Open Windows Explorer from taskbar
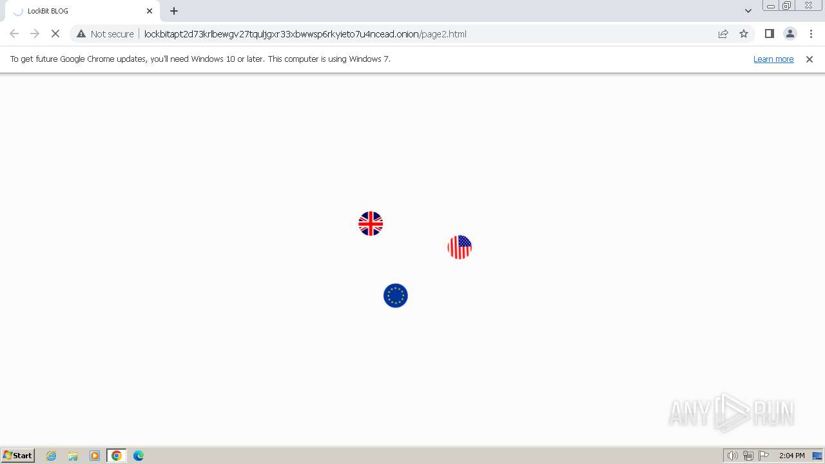This screenshot has height=464, width=825. 73,456
